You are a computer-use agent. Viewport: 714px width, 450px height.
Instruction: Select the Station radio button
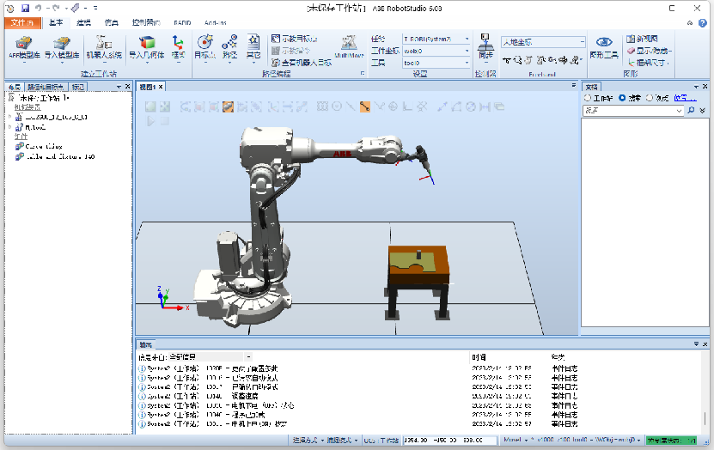tap(588, 98)
